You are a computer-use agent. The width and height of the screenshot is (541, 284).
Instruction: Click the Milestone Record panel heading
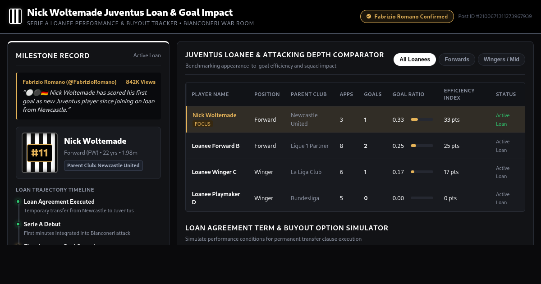(x=53, y=55)
